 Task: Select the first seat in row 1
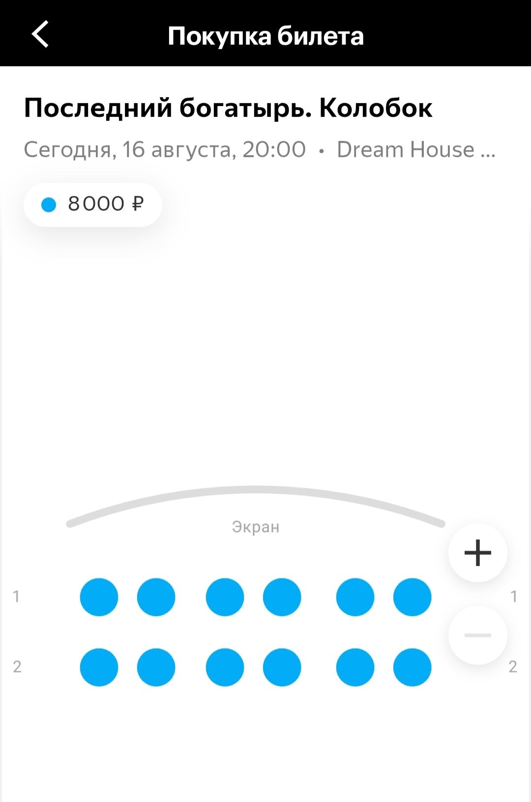click(x=99, y=597)
